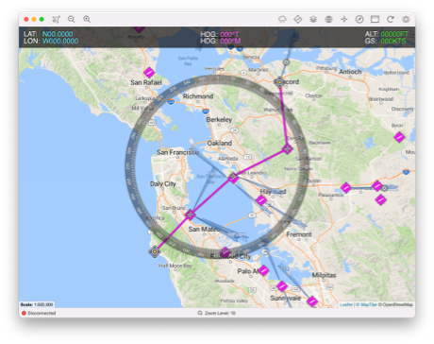Click the Richmond city label
The width and height of the screenshot is (434, 344).
(x=198, y=96)
